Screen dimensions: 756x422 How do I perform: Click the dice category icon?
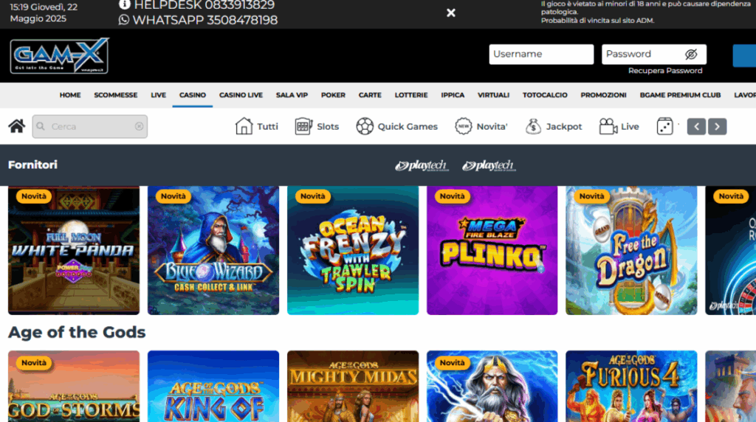click(665, 126)
